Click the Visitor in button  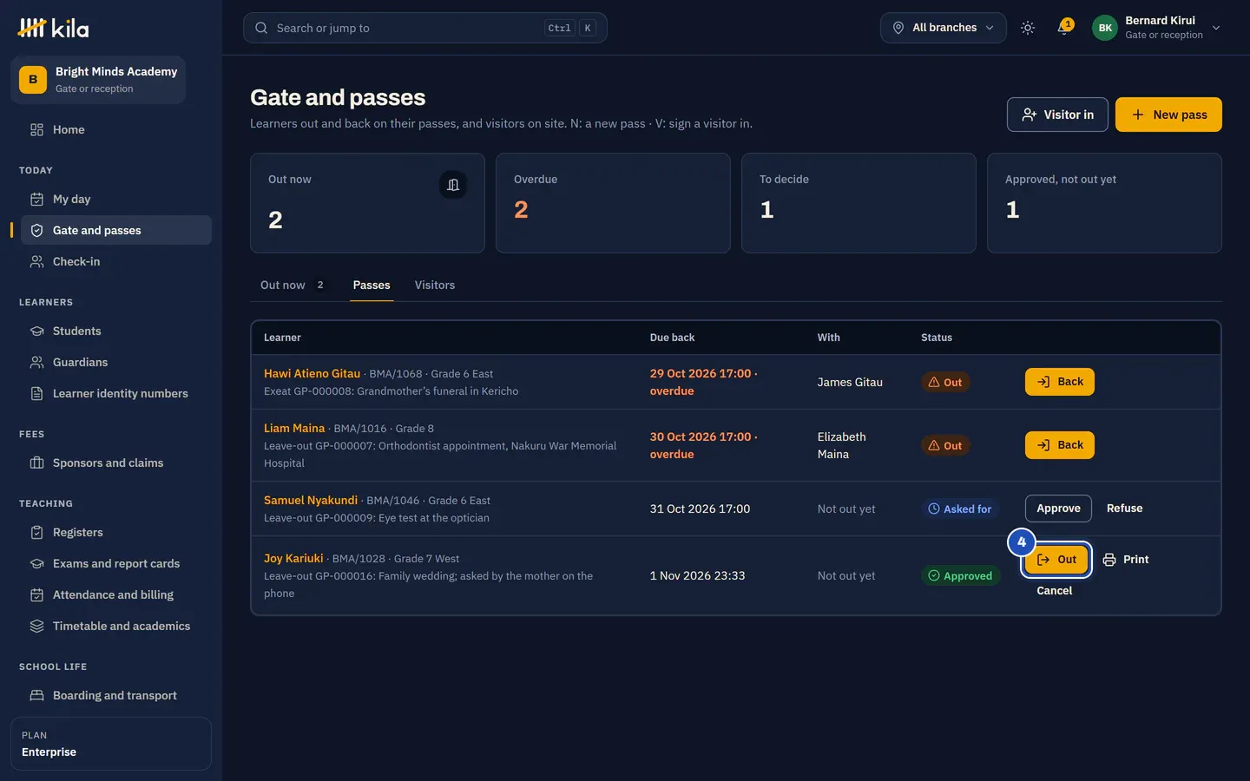pos(1057,115)
